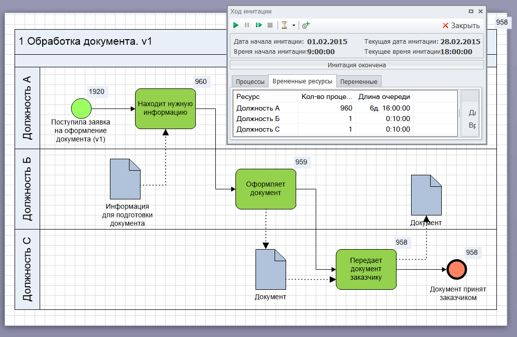517x337 pixels.
Task: Sort by the Ресурс column header
Action: coord(266,96)
